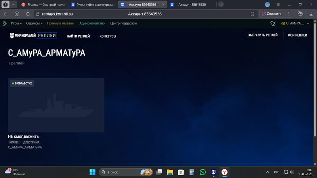Open WhatsApp from the taskbar

pos(202,172)
